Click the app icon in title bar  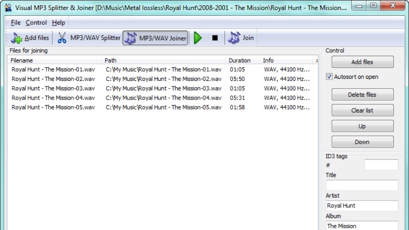pyautogui.click(x=8, y=8)
